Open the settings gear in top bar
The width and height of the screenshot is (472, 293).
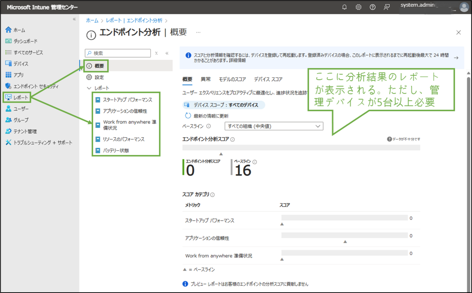(x=359, y=7)
